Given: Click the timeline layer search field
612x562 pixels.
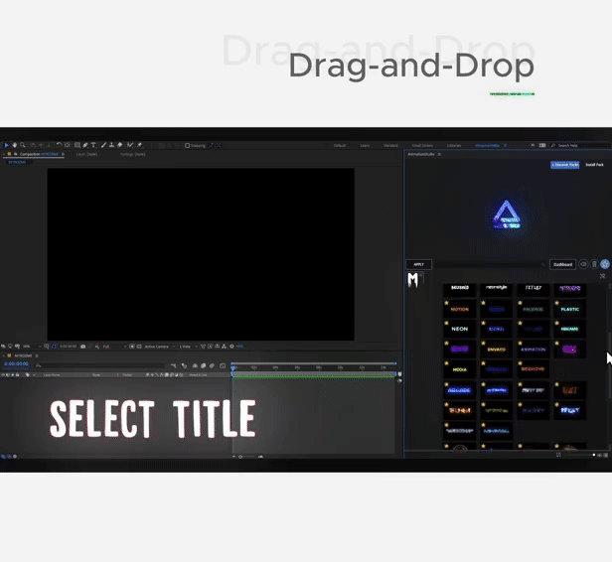Looking at the screenshot, I should 100,365.
